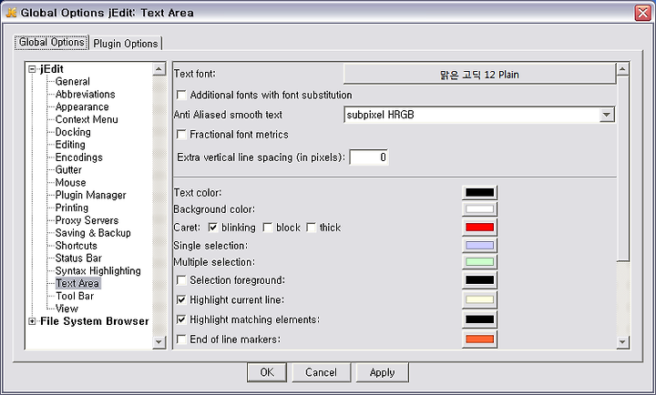Open the Single selection color swatch
The image size is (656, 395).
click(x=479, y=246)
